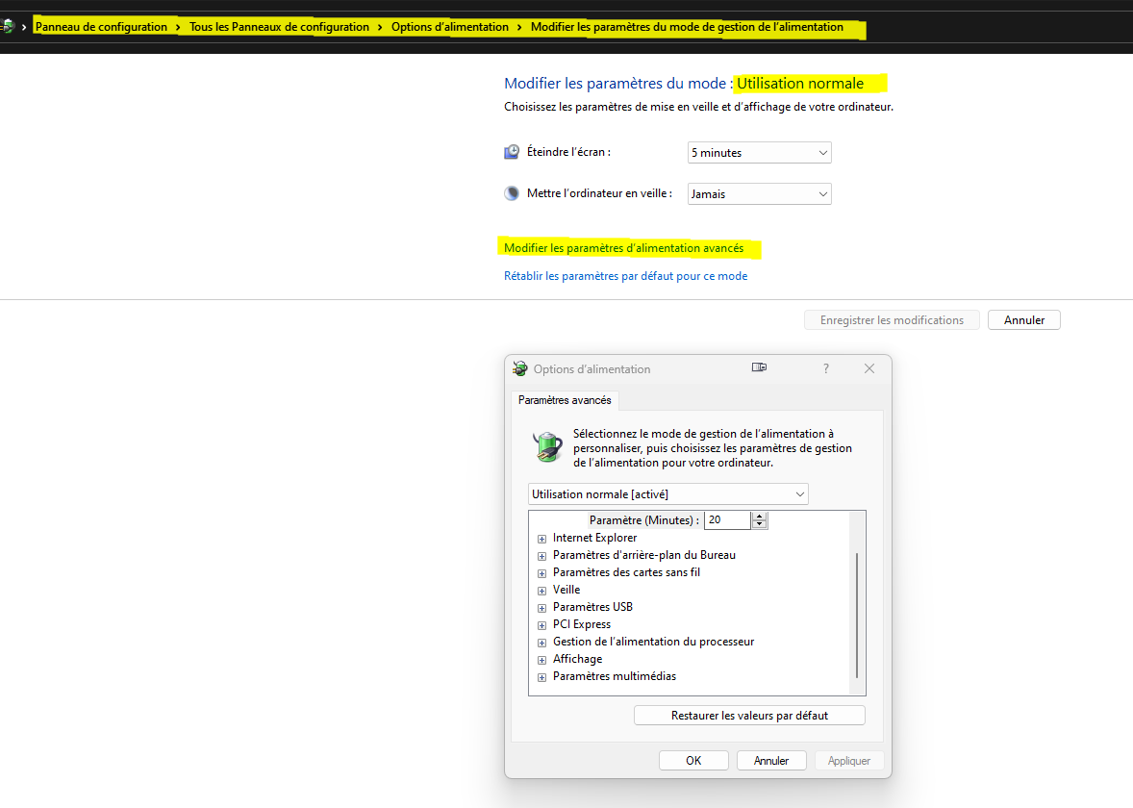The height and width of the screenshot is (808, 1133).
Task: Click Rétablir les paramètres par défaut link
Action: 625,276
